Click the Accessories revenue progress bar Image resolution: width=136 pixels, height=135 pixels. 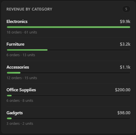click(x=69, y=73)
